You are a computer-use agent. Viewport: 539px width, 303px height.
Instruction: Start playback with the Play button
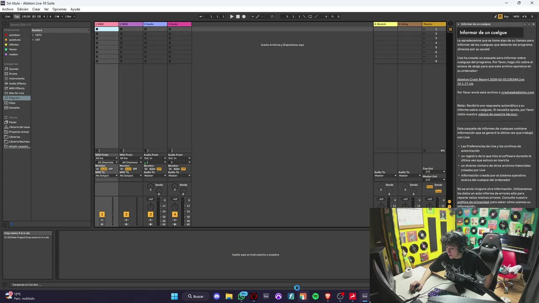click(x=232, y=16)
